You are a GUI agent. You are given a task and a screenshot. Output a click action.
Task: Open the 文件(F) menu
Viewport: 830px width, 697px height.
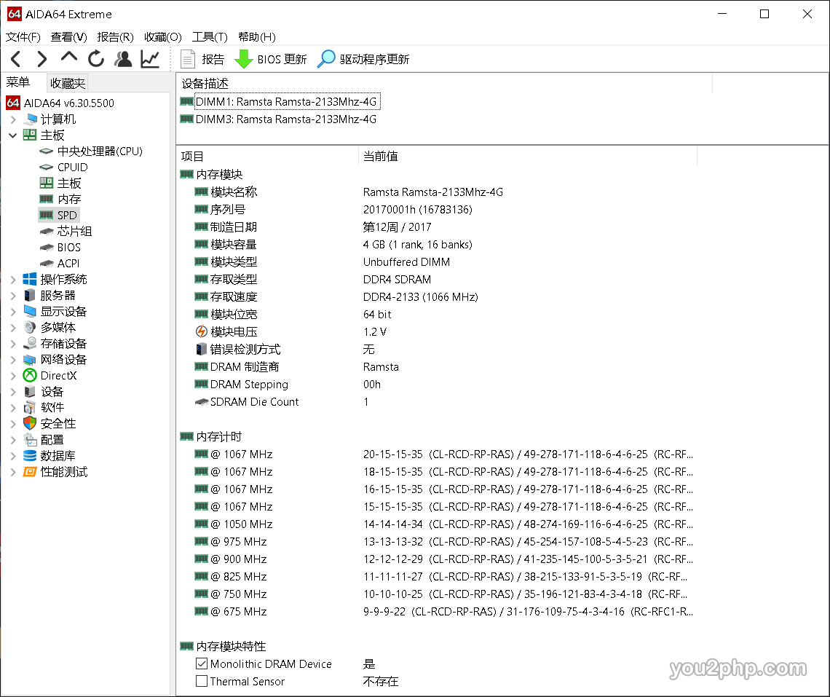(x=23, y=37)
